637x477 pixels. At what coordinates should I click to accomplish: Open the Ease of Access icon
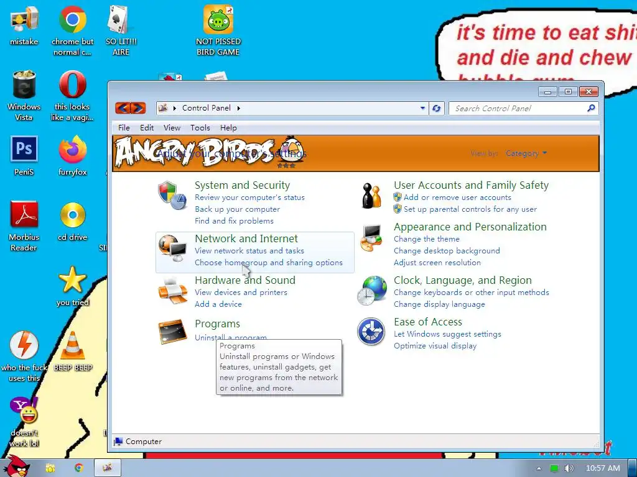click(371, 332)
